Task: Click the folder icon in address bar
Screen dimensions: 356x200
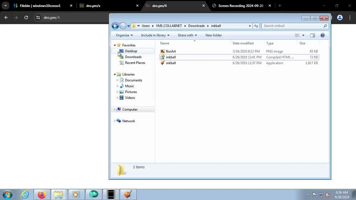Action: click(x=134, y=26)
